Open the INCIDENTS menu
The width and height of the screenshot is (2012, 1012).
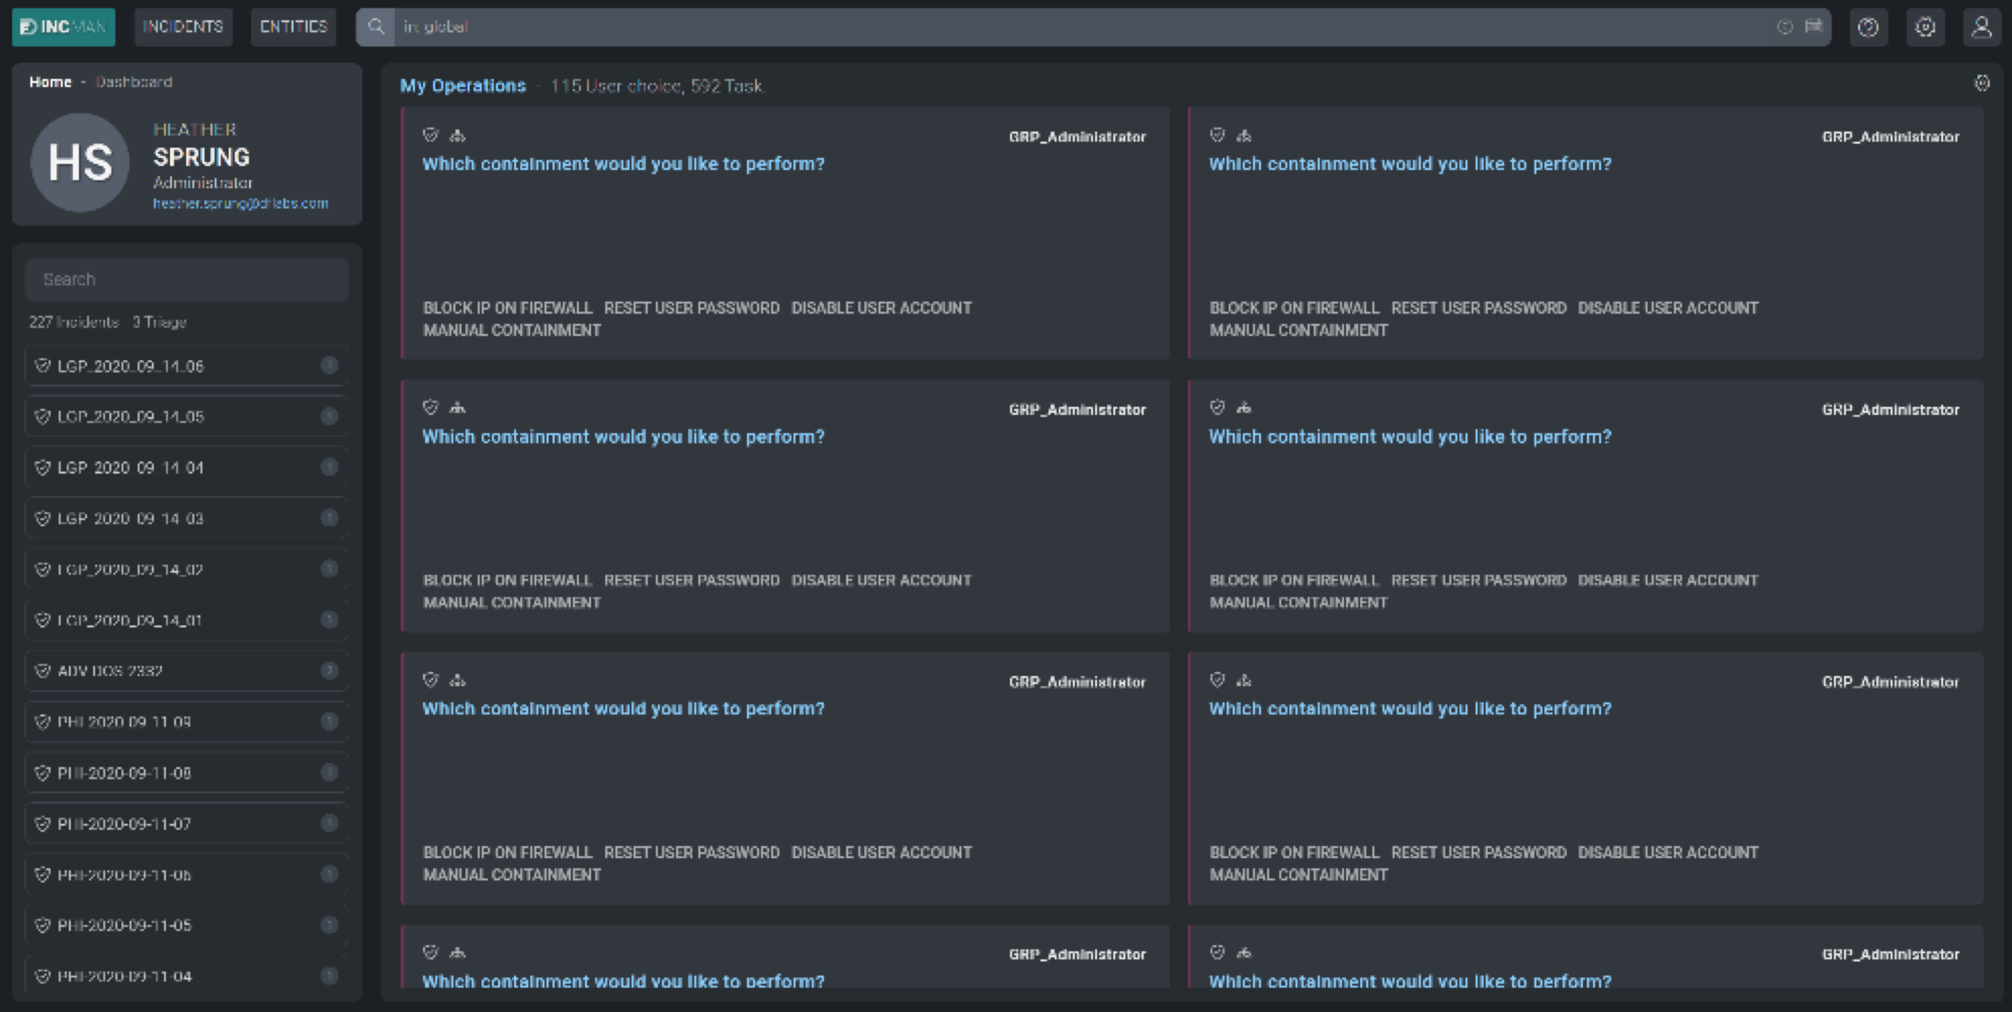(x=183, y=26)
